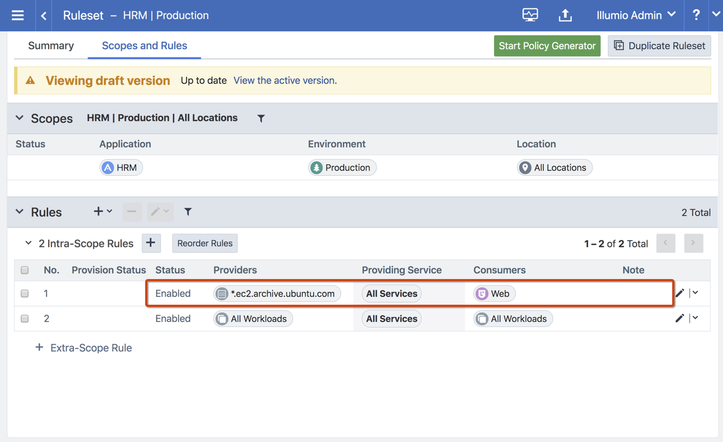Collapse the 2 Intra-Scope Rules group
Screen dimensions: 723x442
(x=28, y=243)
